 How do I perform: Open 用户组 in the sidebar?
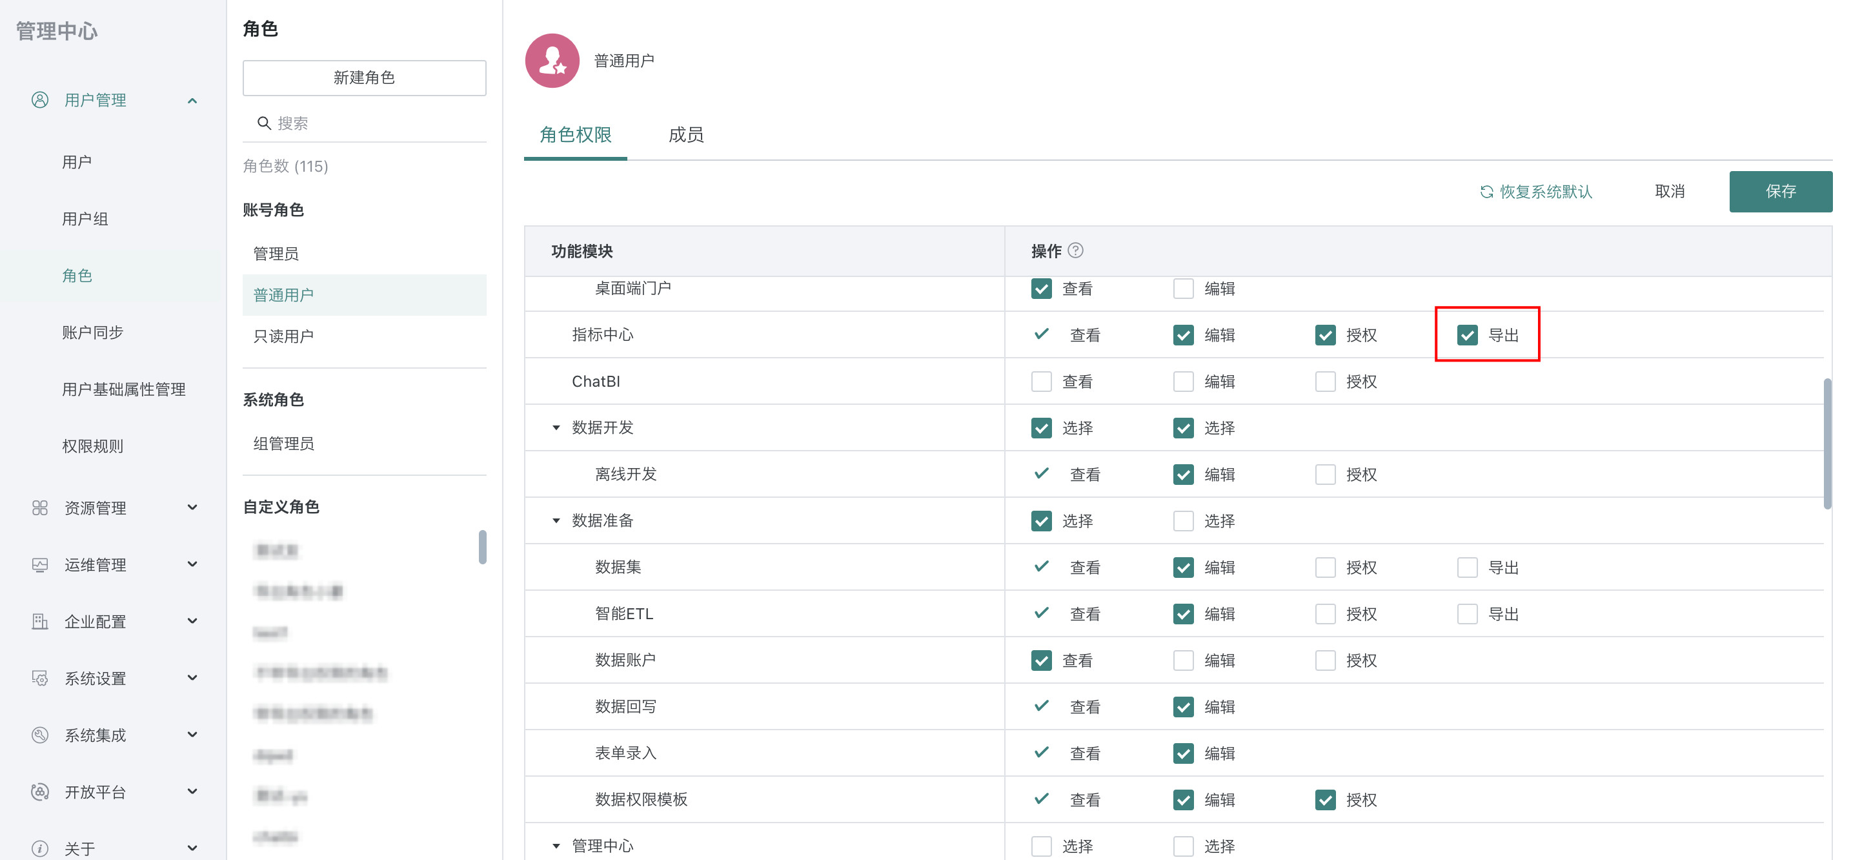coord(85,219)
